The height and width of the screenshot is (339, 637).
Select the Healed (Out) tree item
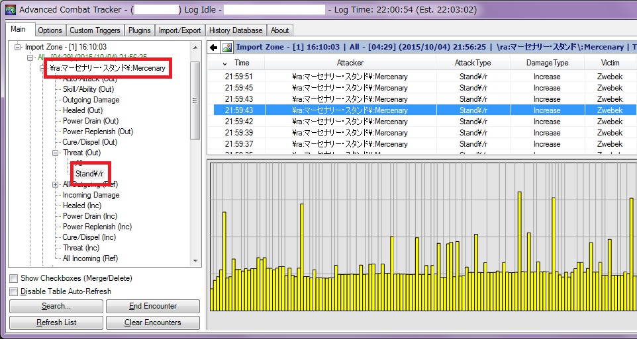pos(83,110)
